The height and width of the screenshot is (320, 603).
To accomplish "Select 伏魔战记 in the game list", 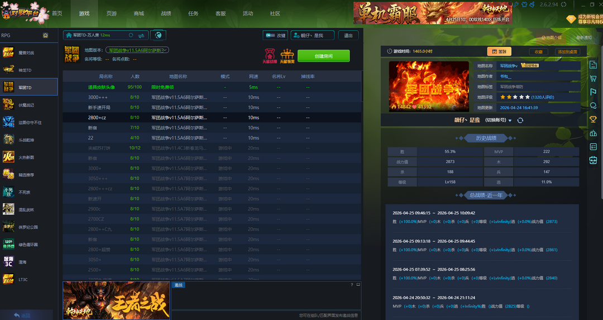I will click(26, 105).
